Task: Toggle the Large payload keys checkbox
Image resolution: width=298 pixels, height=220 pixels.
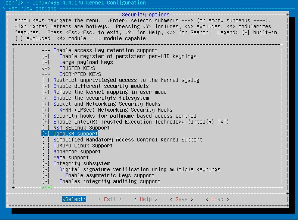Action: [x=46, y=62]
